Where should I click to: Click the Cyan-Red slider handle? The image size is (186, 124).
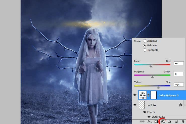point(151,66)
